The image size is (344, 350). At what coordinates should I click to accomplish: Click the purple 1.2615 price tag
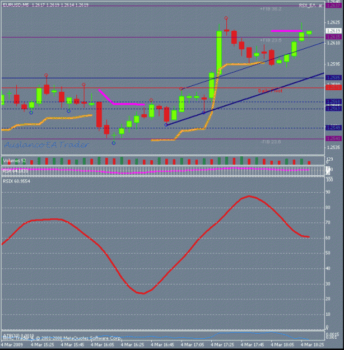pyautogui.click(x=334, y=37)
